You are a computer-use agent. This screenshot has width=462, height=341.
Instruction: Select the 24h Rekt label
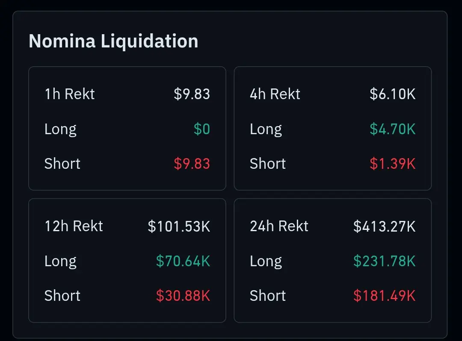tap(279, 226)
